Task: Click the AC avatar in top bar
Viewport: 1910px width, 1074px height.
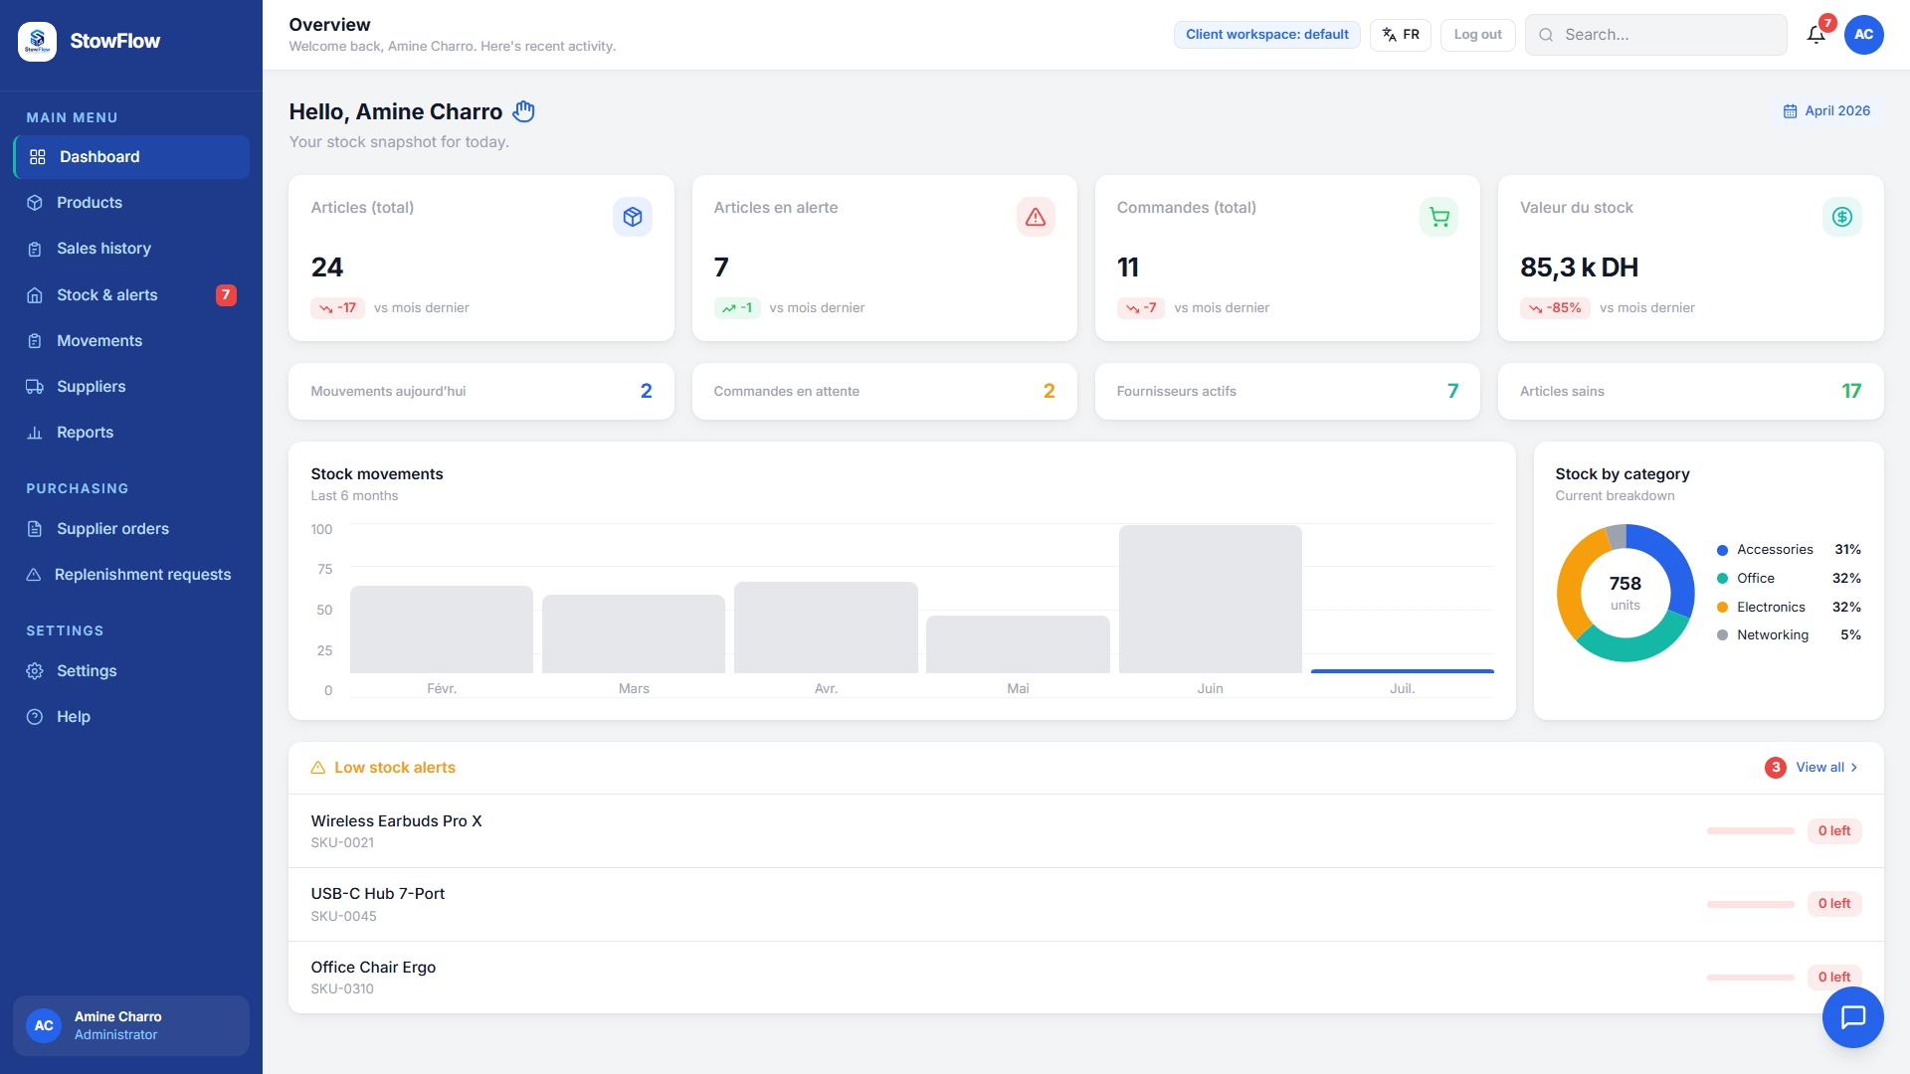Action: (1863, 35)
